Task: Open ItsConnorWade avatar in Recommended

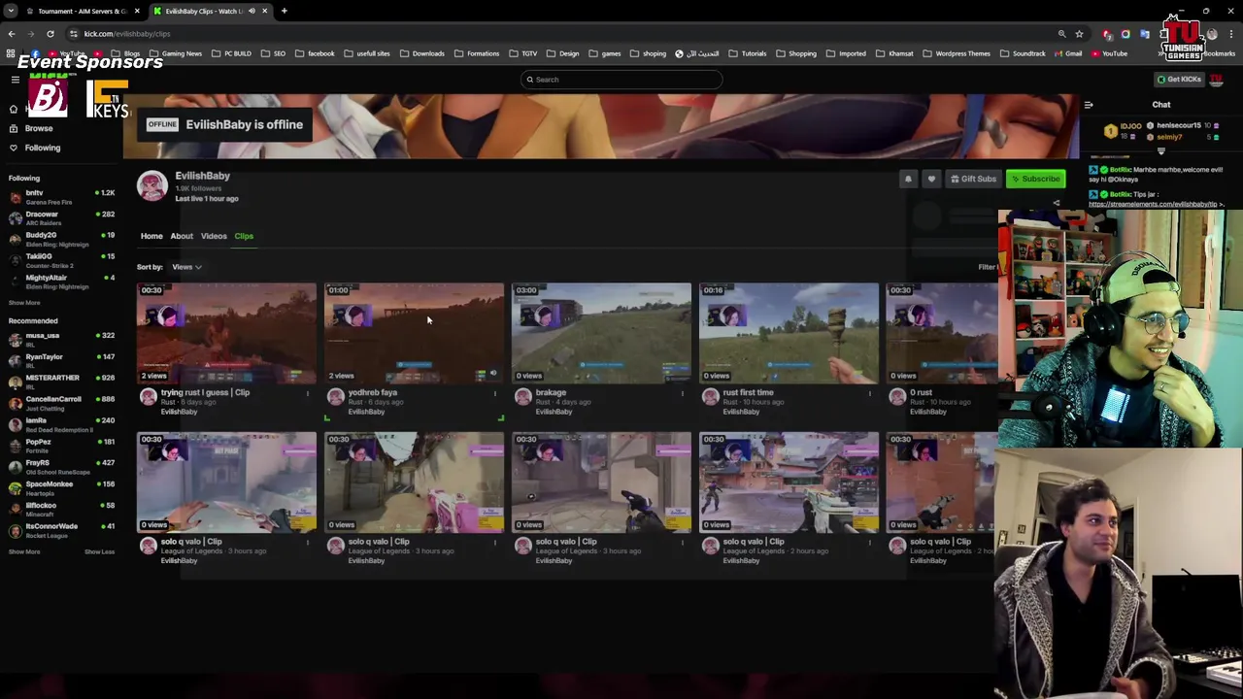Action: click(x=15, y=530)
